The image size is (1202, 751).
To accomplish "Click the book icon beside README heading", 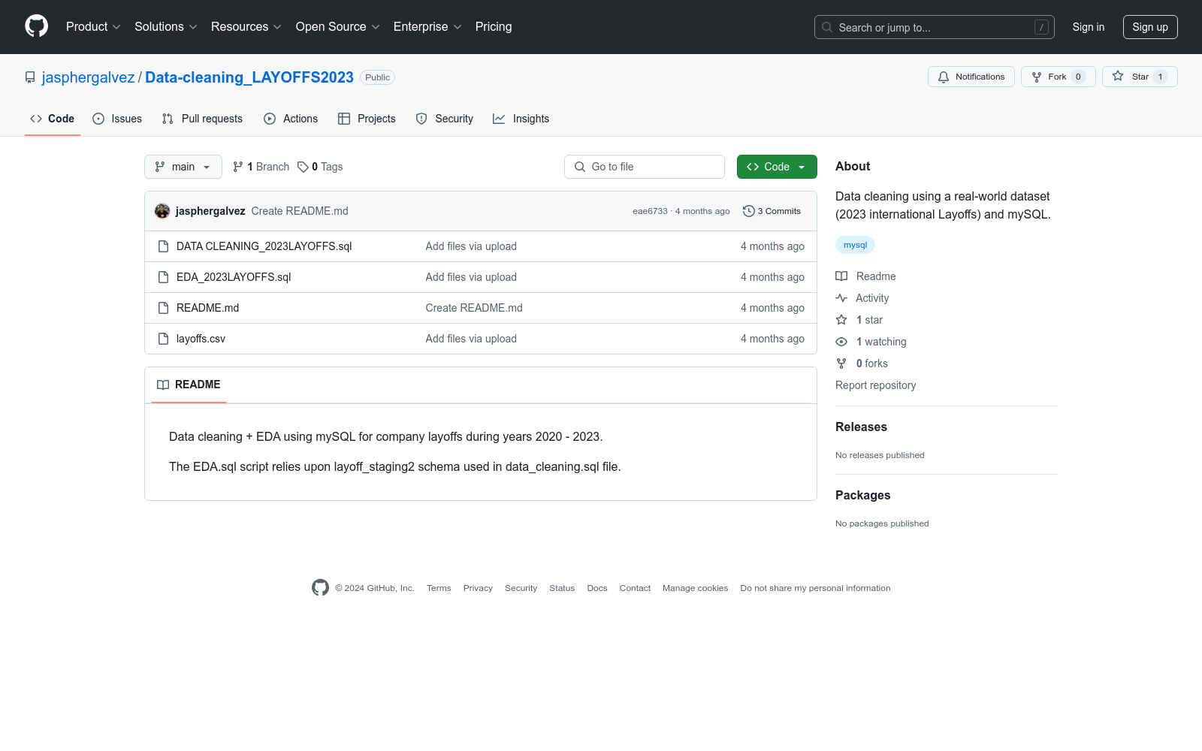I will 163,385.
